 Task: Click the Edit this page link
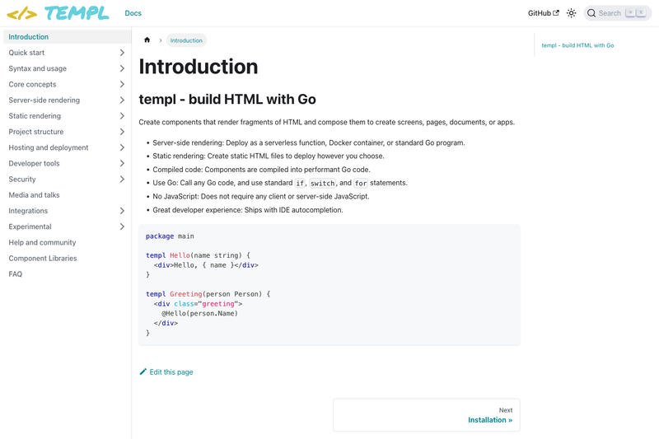(171, 371)
